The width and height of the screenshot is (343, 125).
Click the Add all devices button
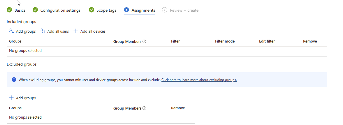pyautogui.click(x=89, y=31)
